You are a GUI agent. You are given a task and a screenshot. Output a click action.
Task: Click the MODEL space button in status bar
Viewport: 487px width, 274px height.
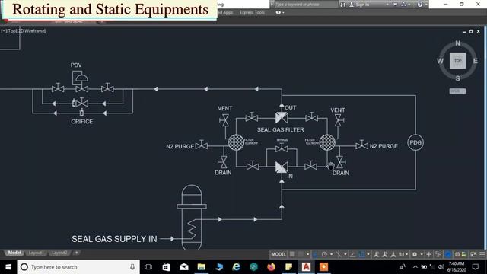[x=279, y=254]
